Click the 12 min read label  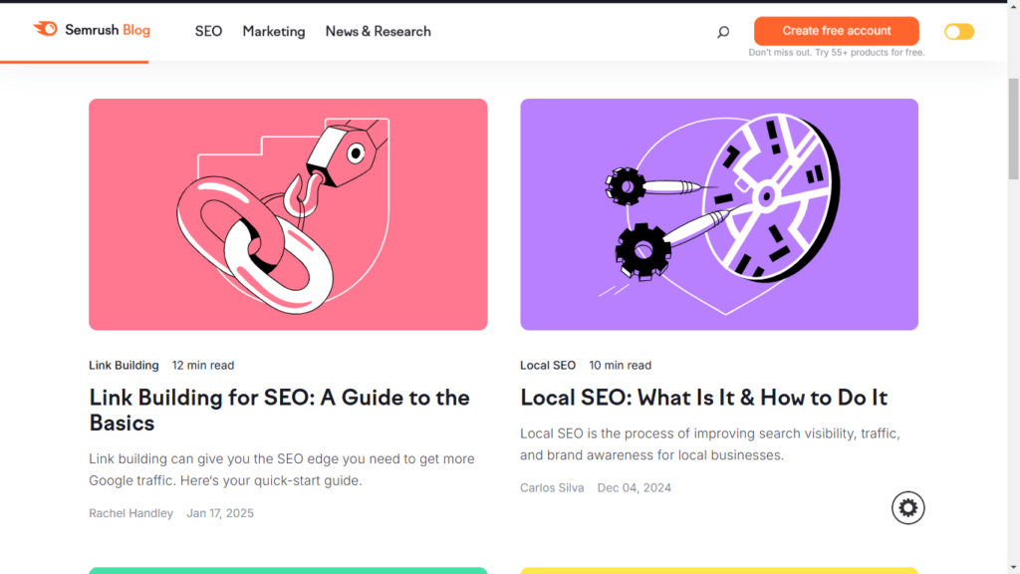[202, 365]
